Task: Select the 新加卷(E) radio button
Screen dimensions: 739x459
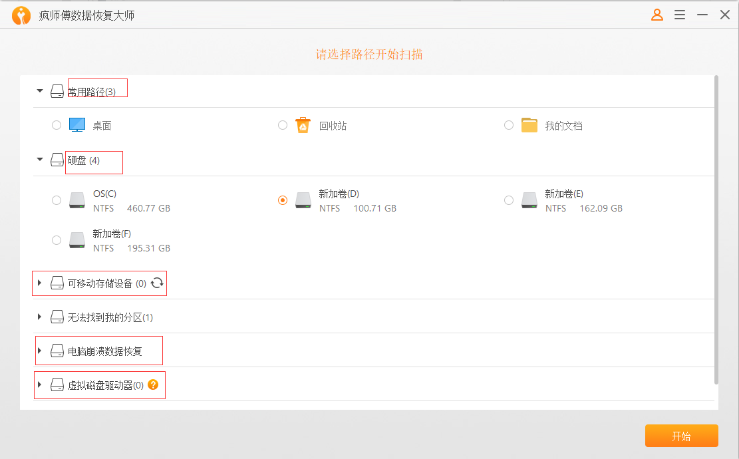Action: coord(508,200)
